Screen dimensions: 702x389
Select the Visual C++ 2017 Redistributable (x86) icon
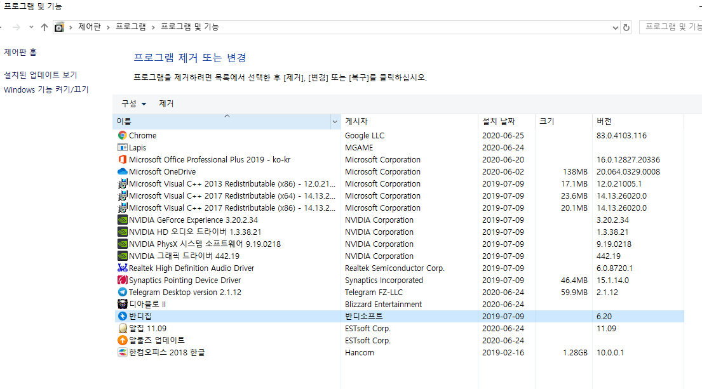click(x=122, y=208)
